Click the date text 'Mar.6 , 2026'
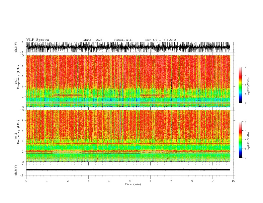Image resolution: width=263 pixels, height=203 pixels. coord(93,40)
